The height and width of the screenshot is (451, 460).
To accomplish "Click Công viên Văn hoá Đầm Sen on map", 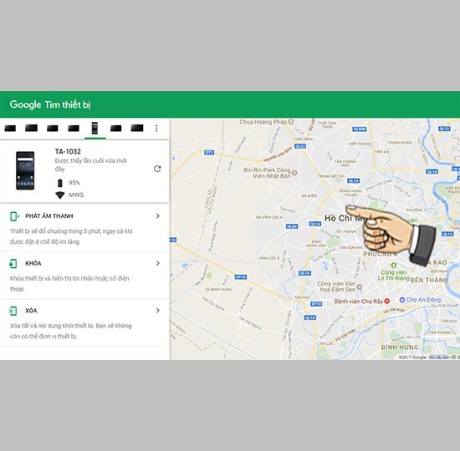I will [x=336, y=286].
